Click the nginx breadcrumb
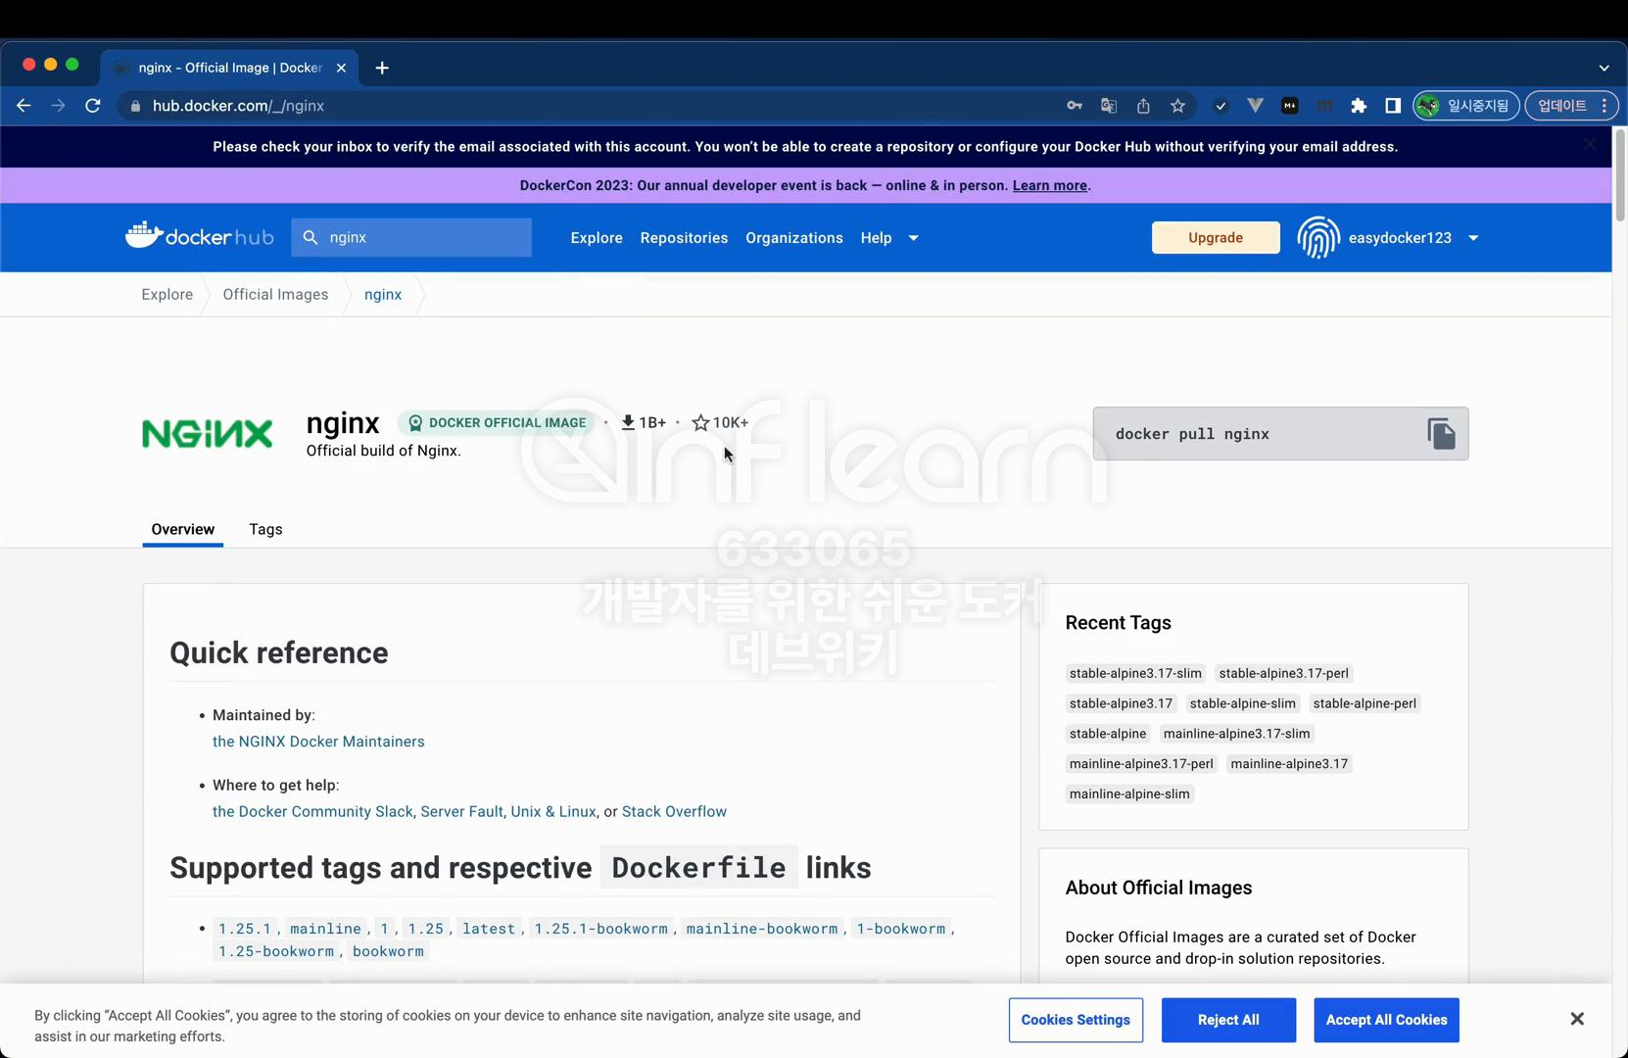The height and width of the screenshot is (1058, 1628). (x=383, y=294)
